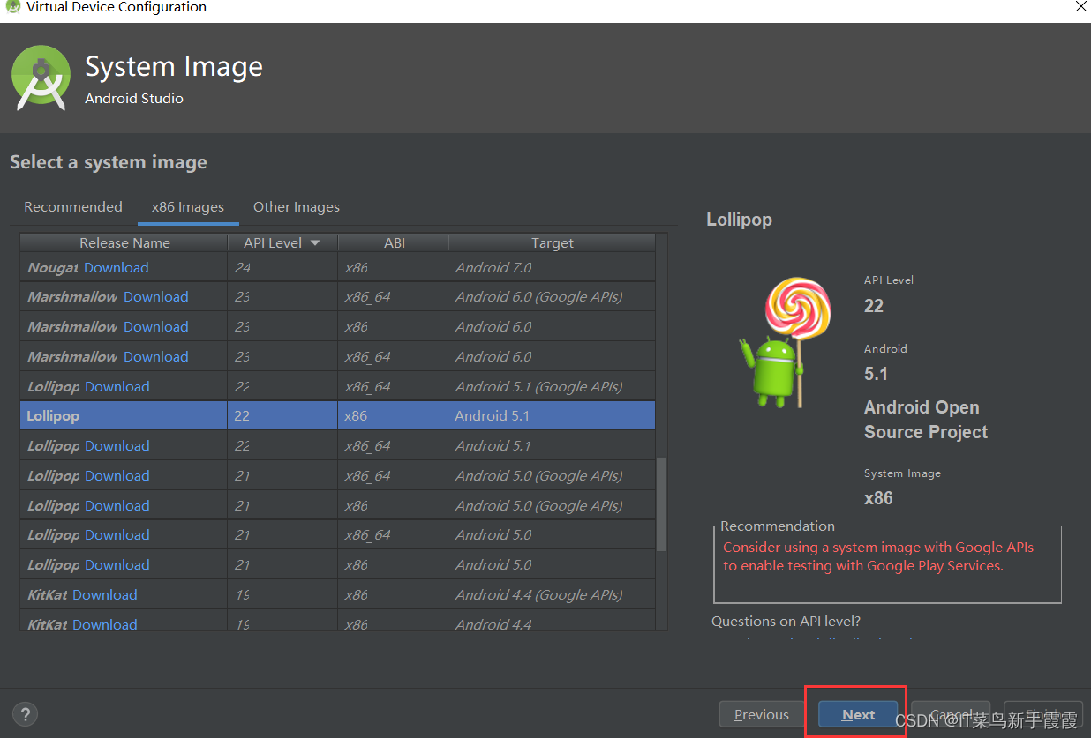Close the Virtual Device Configuration window
The width and height of the screenshot is (1091, 738).
1080,6
